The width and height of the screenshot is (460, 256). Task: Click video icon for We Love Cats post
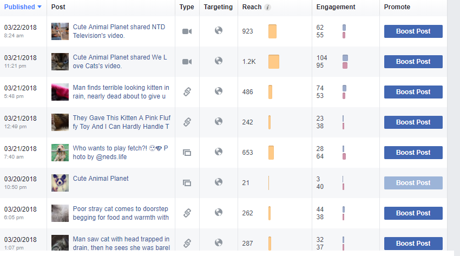187,62
